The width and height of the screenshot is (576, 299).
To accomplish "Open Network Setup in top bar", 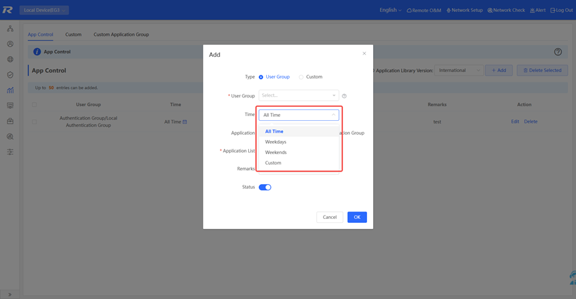I will [x=465, y=10].
